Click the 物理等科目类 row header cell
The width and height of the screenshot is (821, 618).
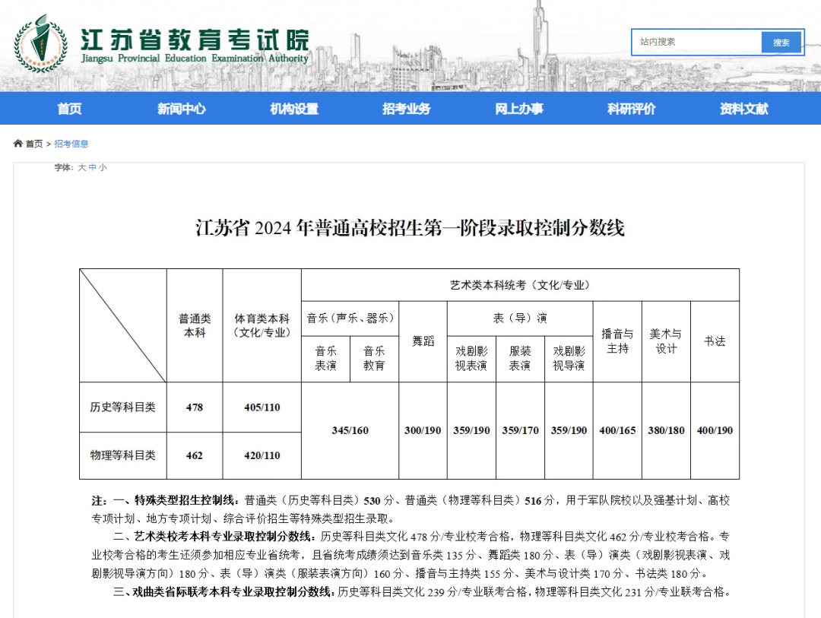pyautogui.click(x=123, y=455)
